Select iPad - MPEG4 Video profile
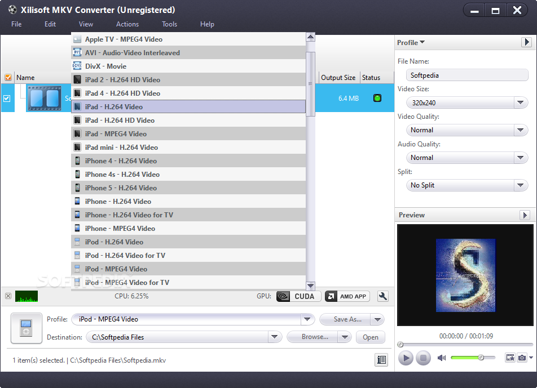The height and width of the screenshot is (388, 537). (x=188, y=133)
